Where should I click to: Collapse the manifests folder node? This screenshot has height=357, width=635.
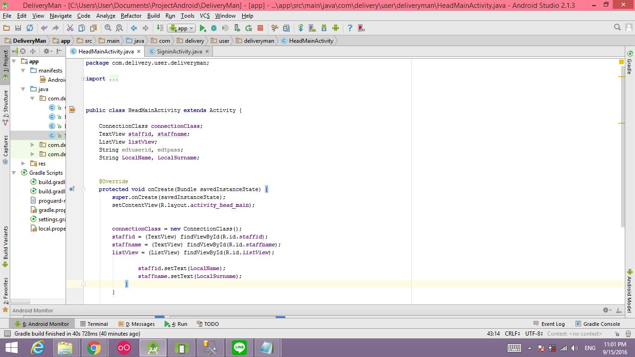(24, 70)
